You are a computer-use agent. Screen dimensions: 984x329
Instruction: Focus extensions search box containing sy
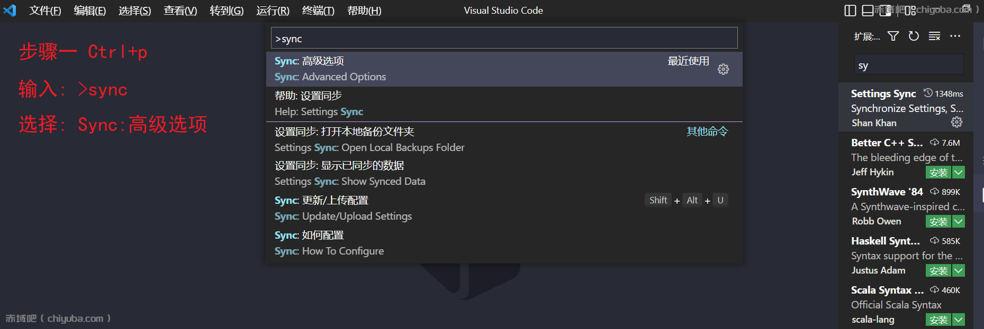(x=908, y=64)
